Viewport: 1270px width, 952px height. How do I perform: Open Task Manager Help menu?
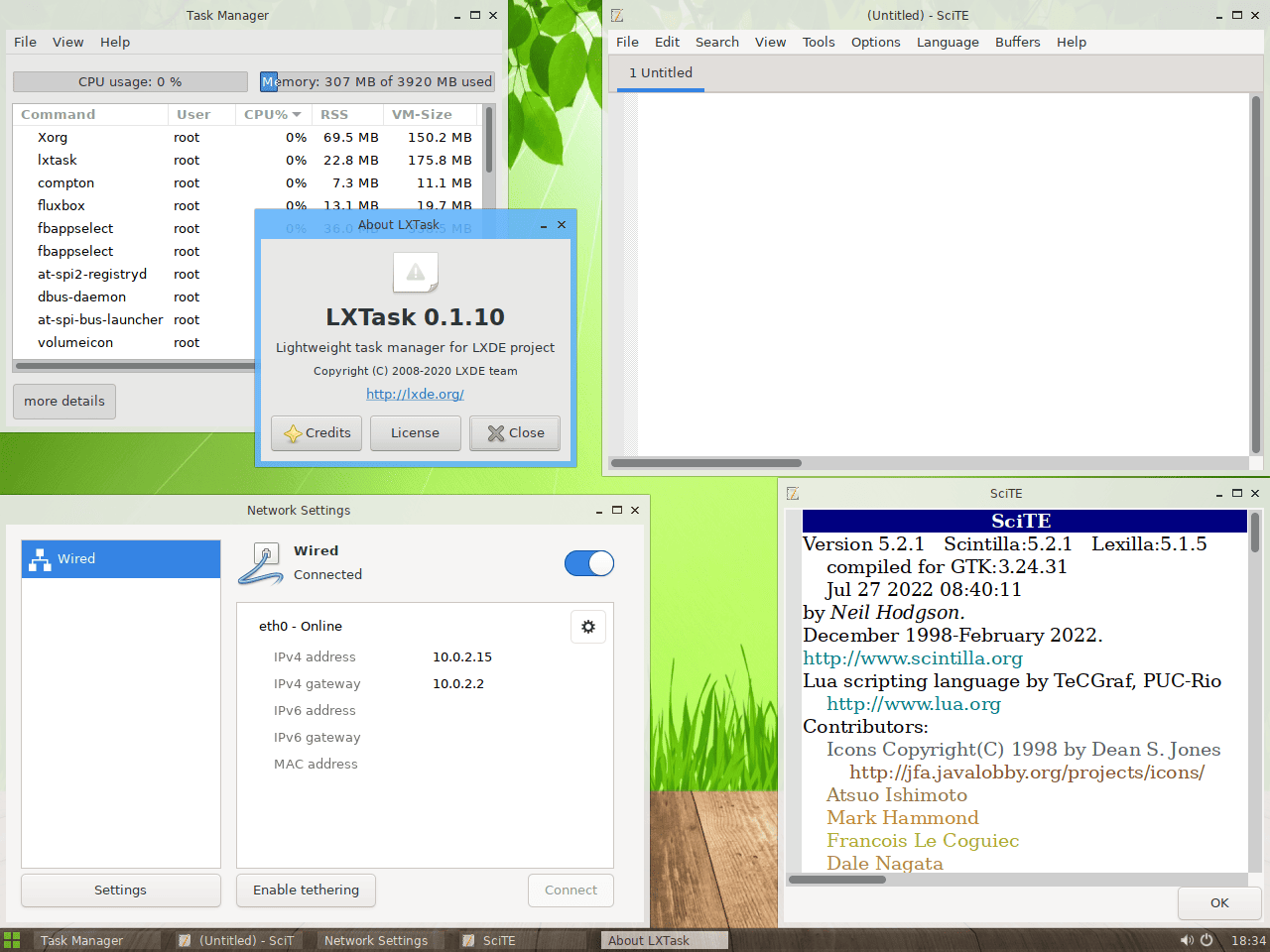click(x=115, y=42)
